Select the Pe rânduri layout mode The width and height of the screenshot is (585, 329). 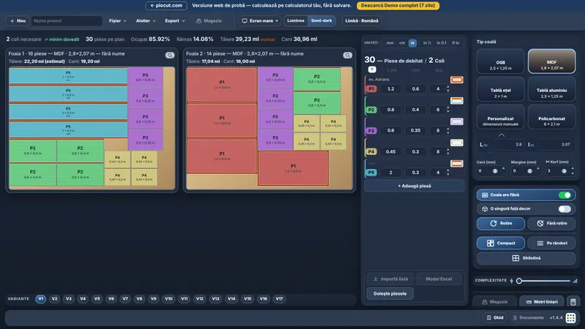tap(551, 243)
